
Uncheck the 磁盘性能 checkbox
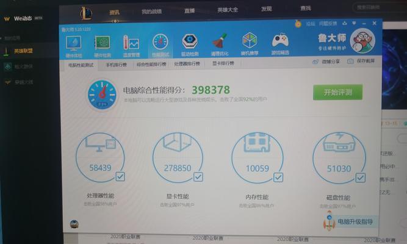pos(360,178)
